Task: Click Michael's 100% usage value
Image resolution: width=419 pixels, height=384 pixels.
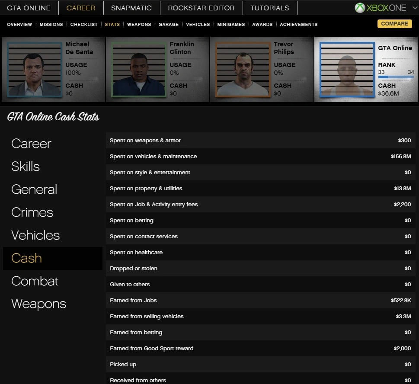Action: tap(73, 73)
